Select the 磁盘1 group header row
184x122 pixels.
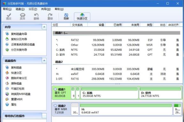pyautogui.click(x=116, y=33)
